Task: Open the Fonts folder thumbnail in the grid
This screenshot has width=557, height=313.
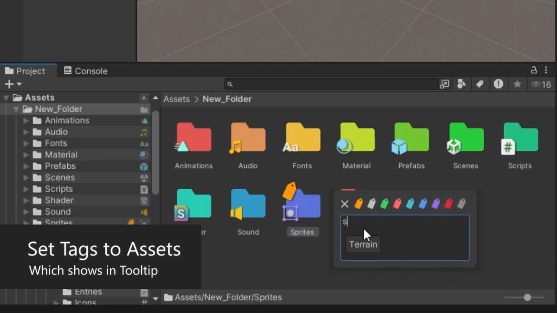Action: pyautogui.click(x=302, y=138)
